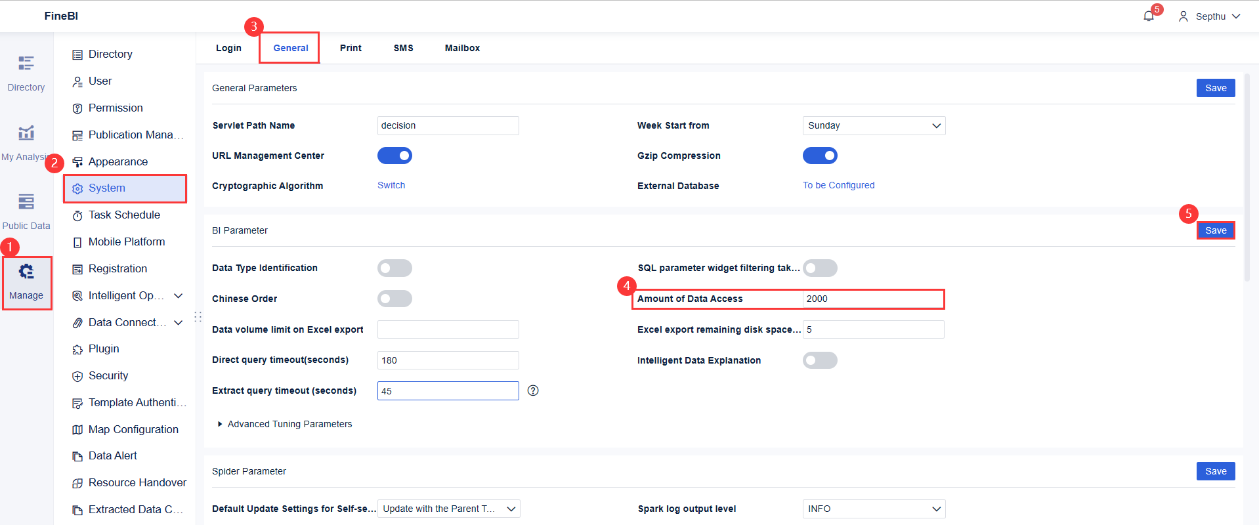
Task: Click the Map Configuration map icon
Action: 77,430
